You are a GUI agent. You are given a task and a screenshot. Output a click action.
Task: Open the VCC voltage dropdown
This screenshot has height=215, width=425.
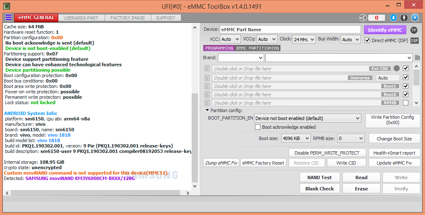[x=230, y=39]
